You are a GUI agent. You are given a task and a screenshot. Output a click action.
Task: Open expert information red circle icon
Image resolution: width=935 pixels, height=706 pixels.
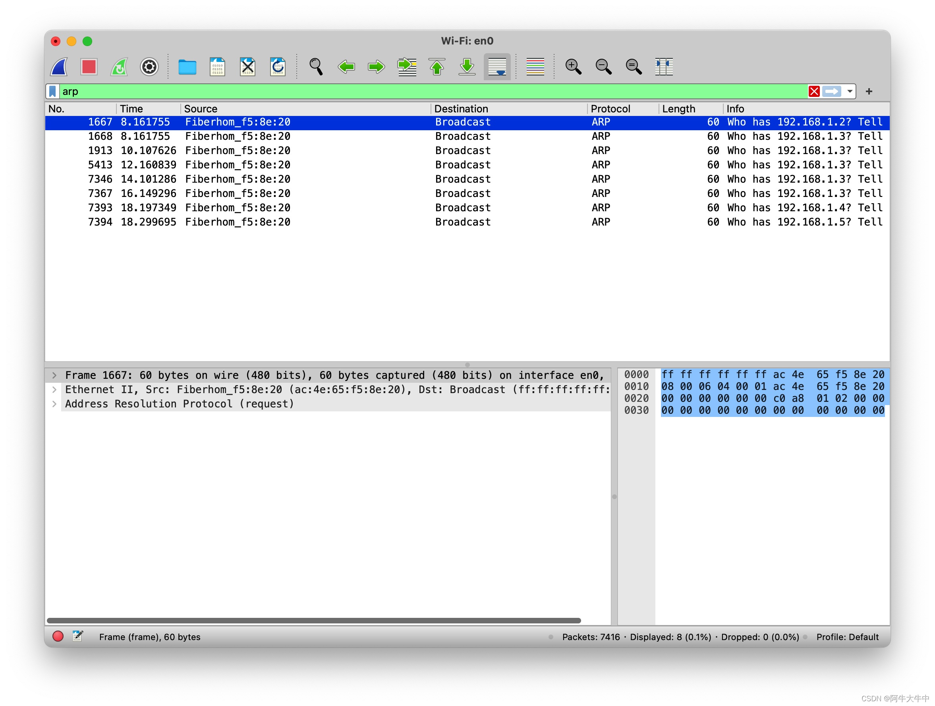click(x=58, y=636)
